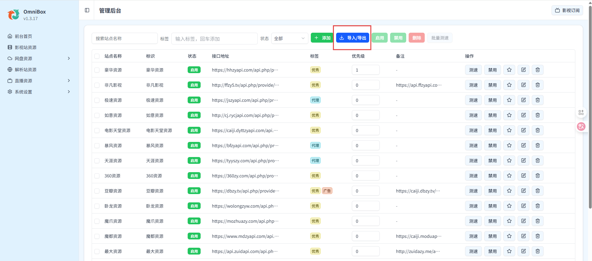
Task: Click 测速 for 如意资源
Action: (473, 115)
